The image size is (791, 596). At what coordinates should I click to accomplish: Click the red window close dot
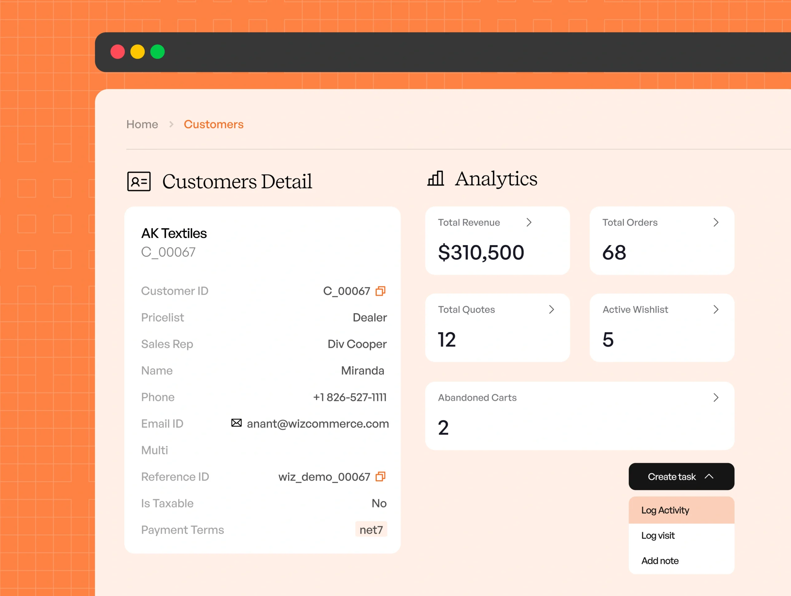point(118,52)
